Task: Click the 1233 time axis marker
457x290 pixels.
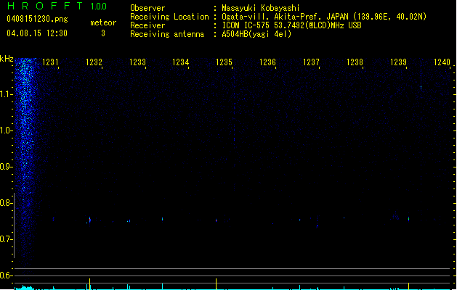Action: (137, 62)
